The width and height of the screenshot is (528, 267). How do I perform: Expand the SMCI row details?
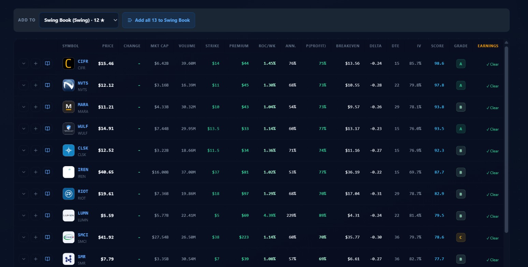click(24, 237)
